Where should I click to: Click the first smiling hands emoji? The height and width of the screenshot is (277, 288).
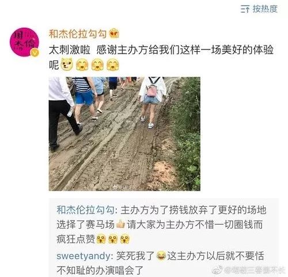pyautogui.click(x=82, y=64)
